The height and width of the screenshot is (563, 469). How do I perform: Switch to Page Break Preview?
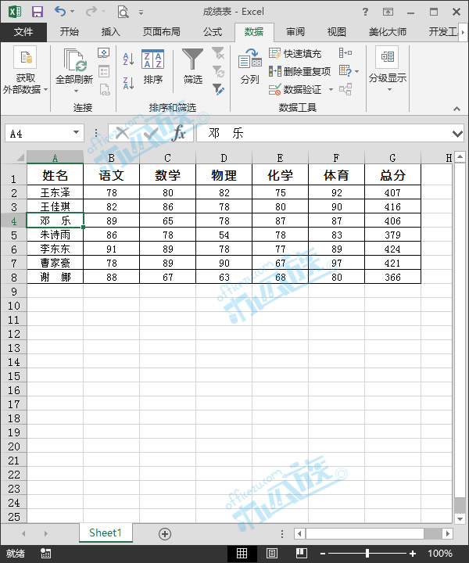click(x=301, y=554)
